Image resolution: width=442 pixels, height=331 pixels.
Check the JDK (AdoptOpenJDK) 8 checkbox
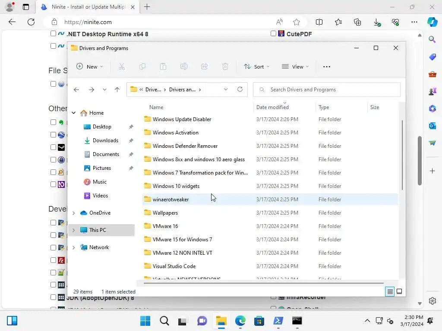coord(53,297)
